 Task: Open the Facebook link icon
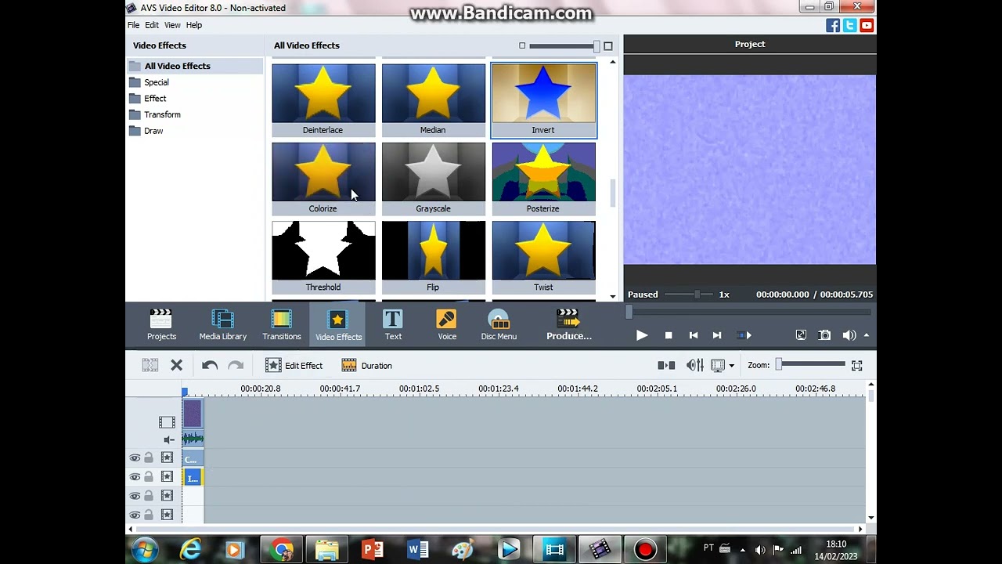(833, 26)
